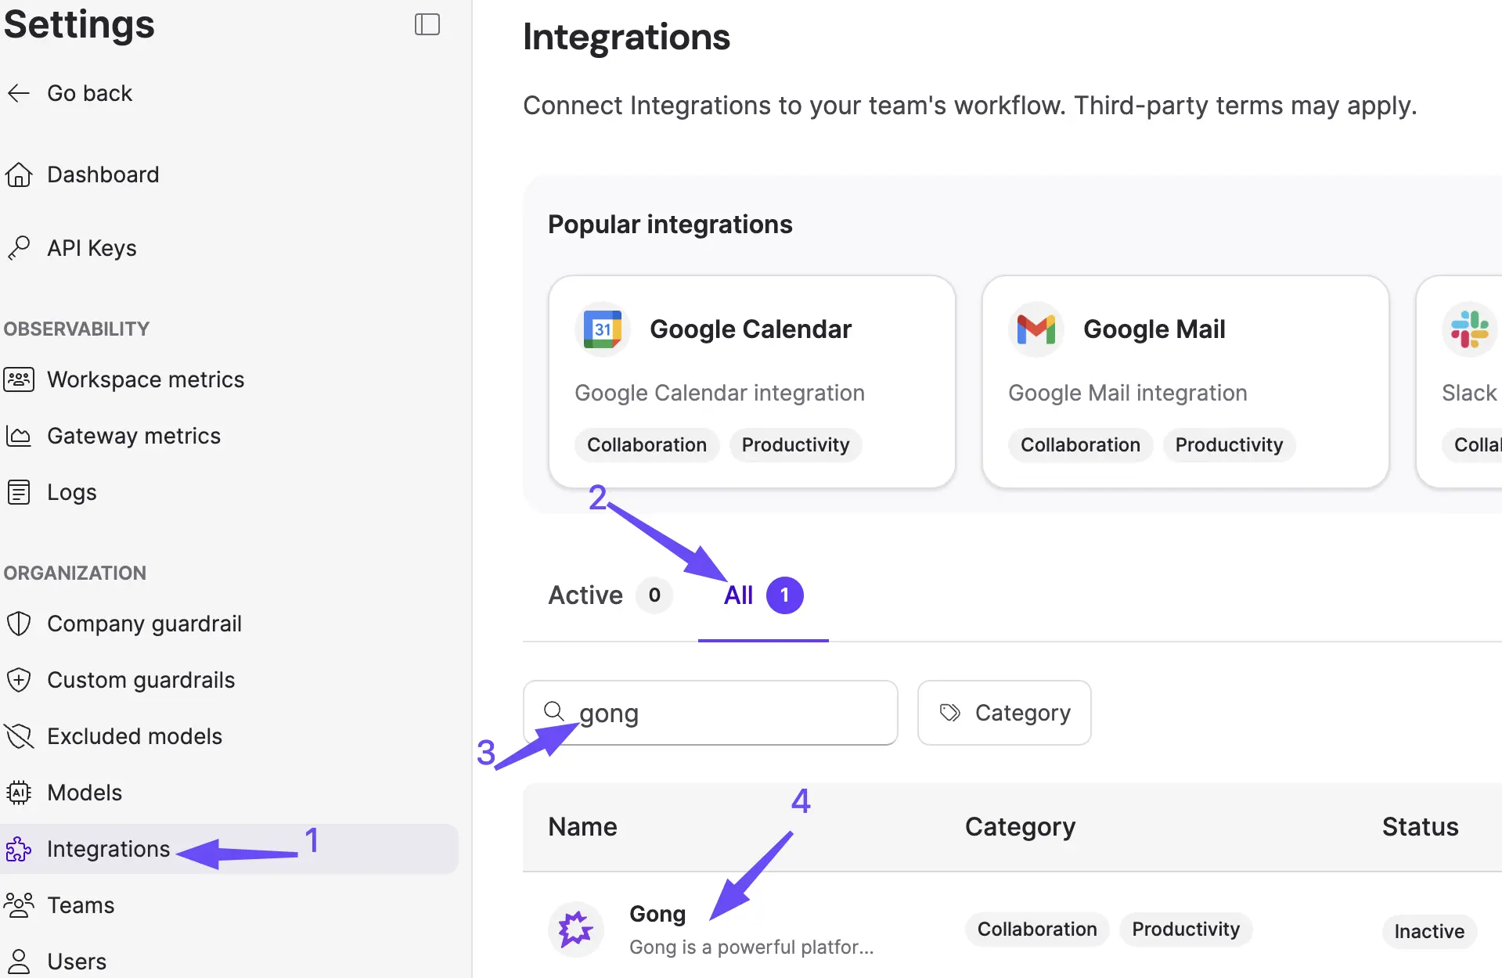Click the Category column header

(x=1021, y=827)
